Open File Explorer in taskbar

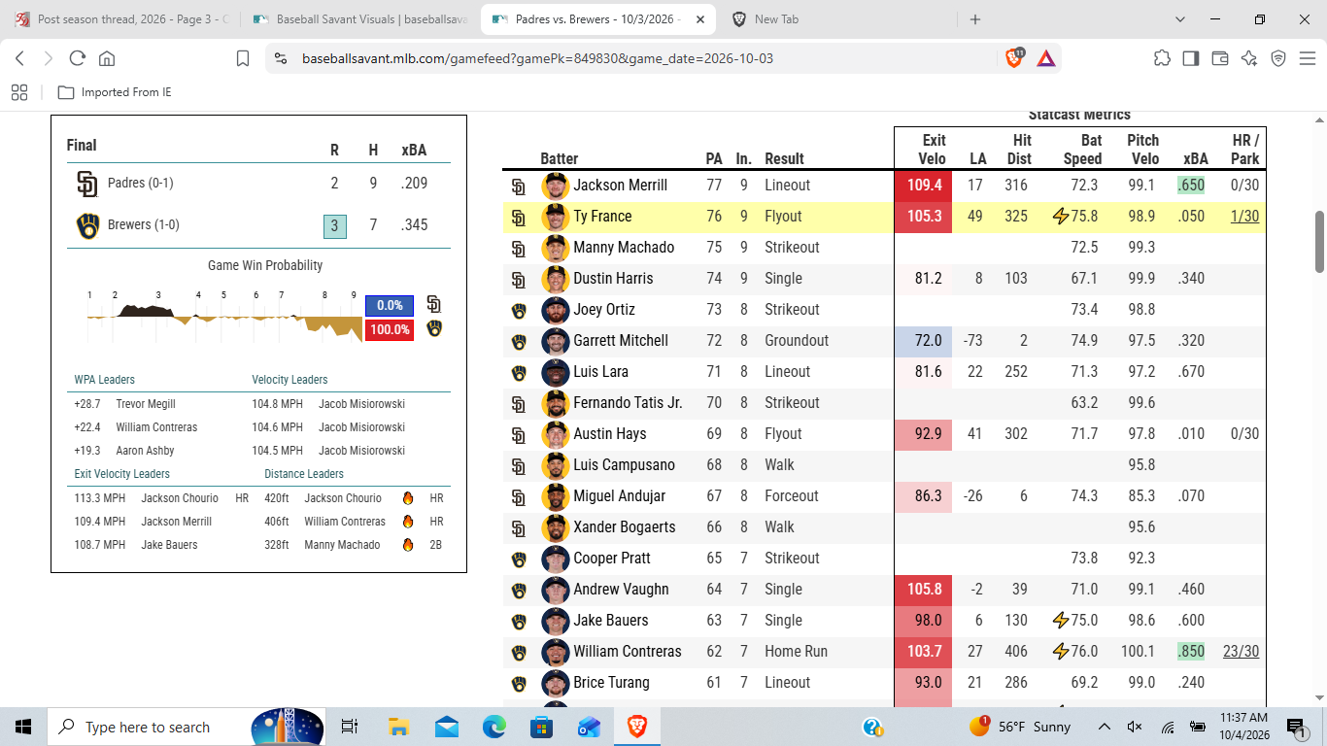[x=399, y=727]
